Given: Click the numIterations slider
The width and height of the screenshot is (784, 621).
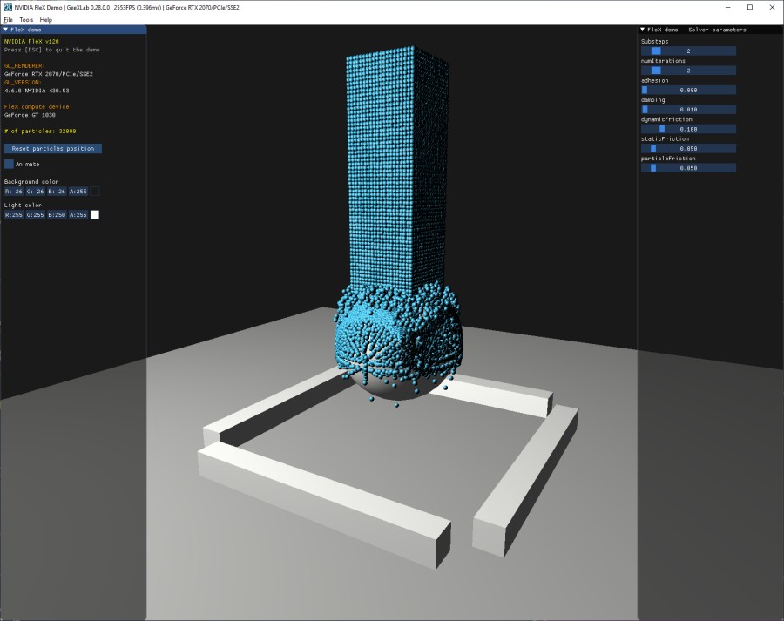Looking at the screenshot, I should point(688,71).
